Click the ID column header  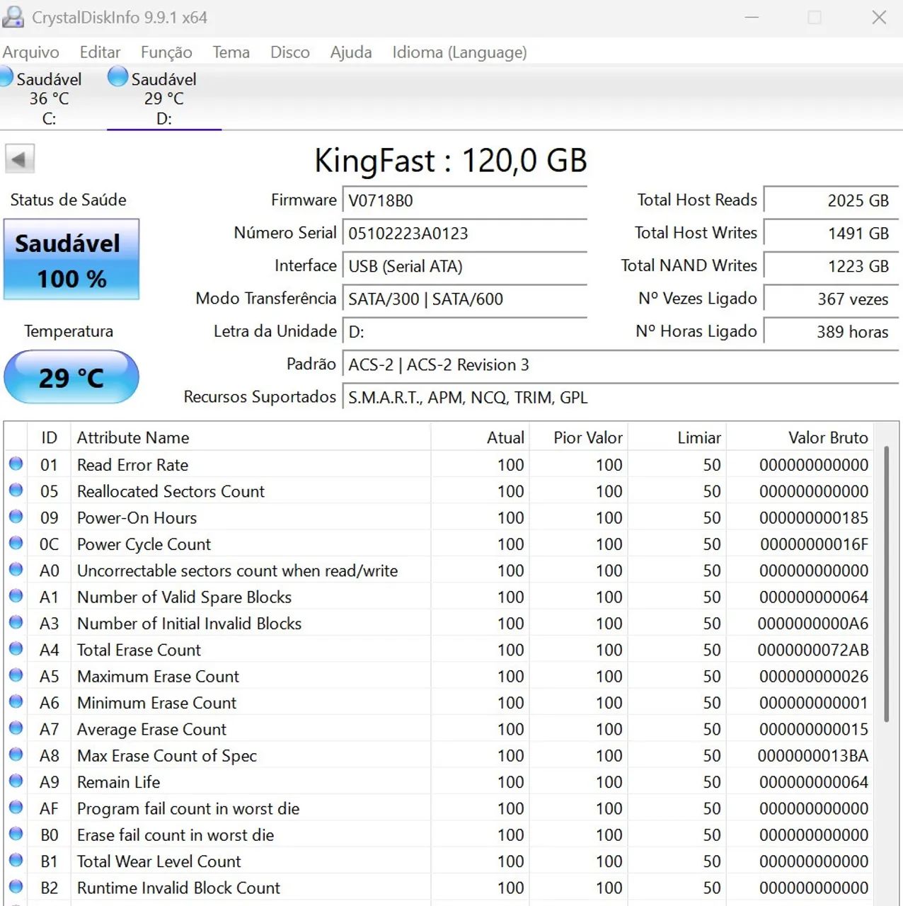[49, 437]
